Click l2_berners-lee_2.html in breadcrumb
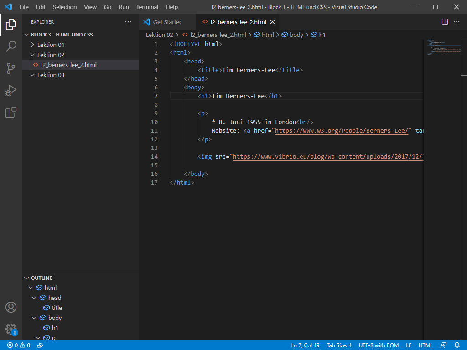 218,35
